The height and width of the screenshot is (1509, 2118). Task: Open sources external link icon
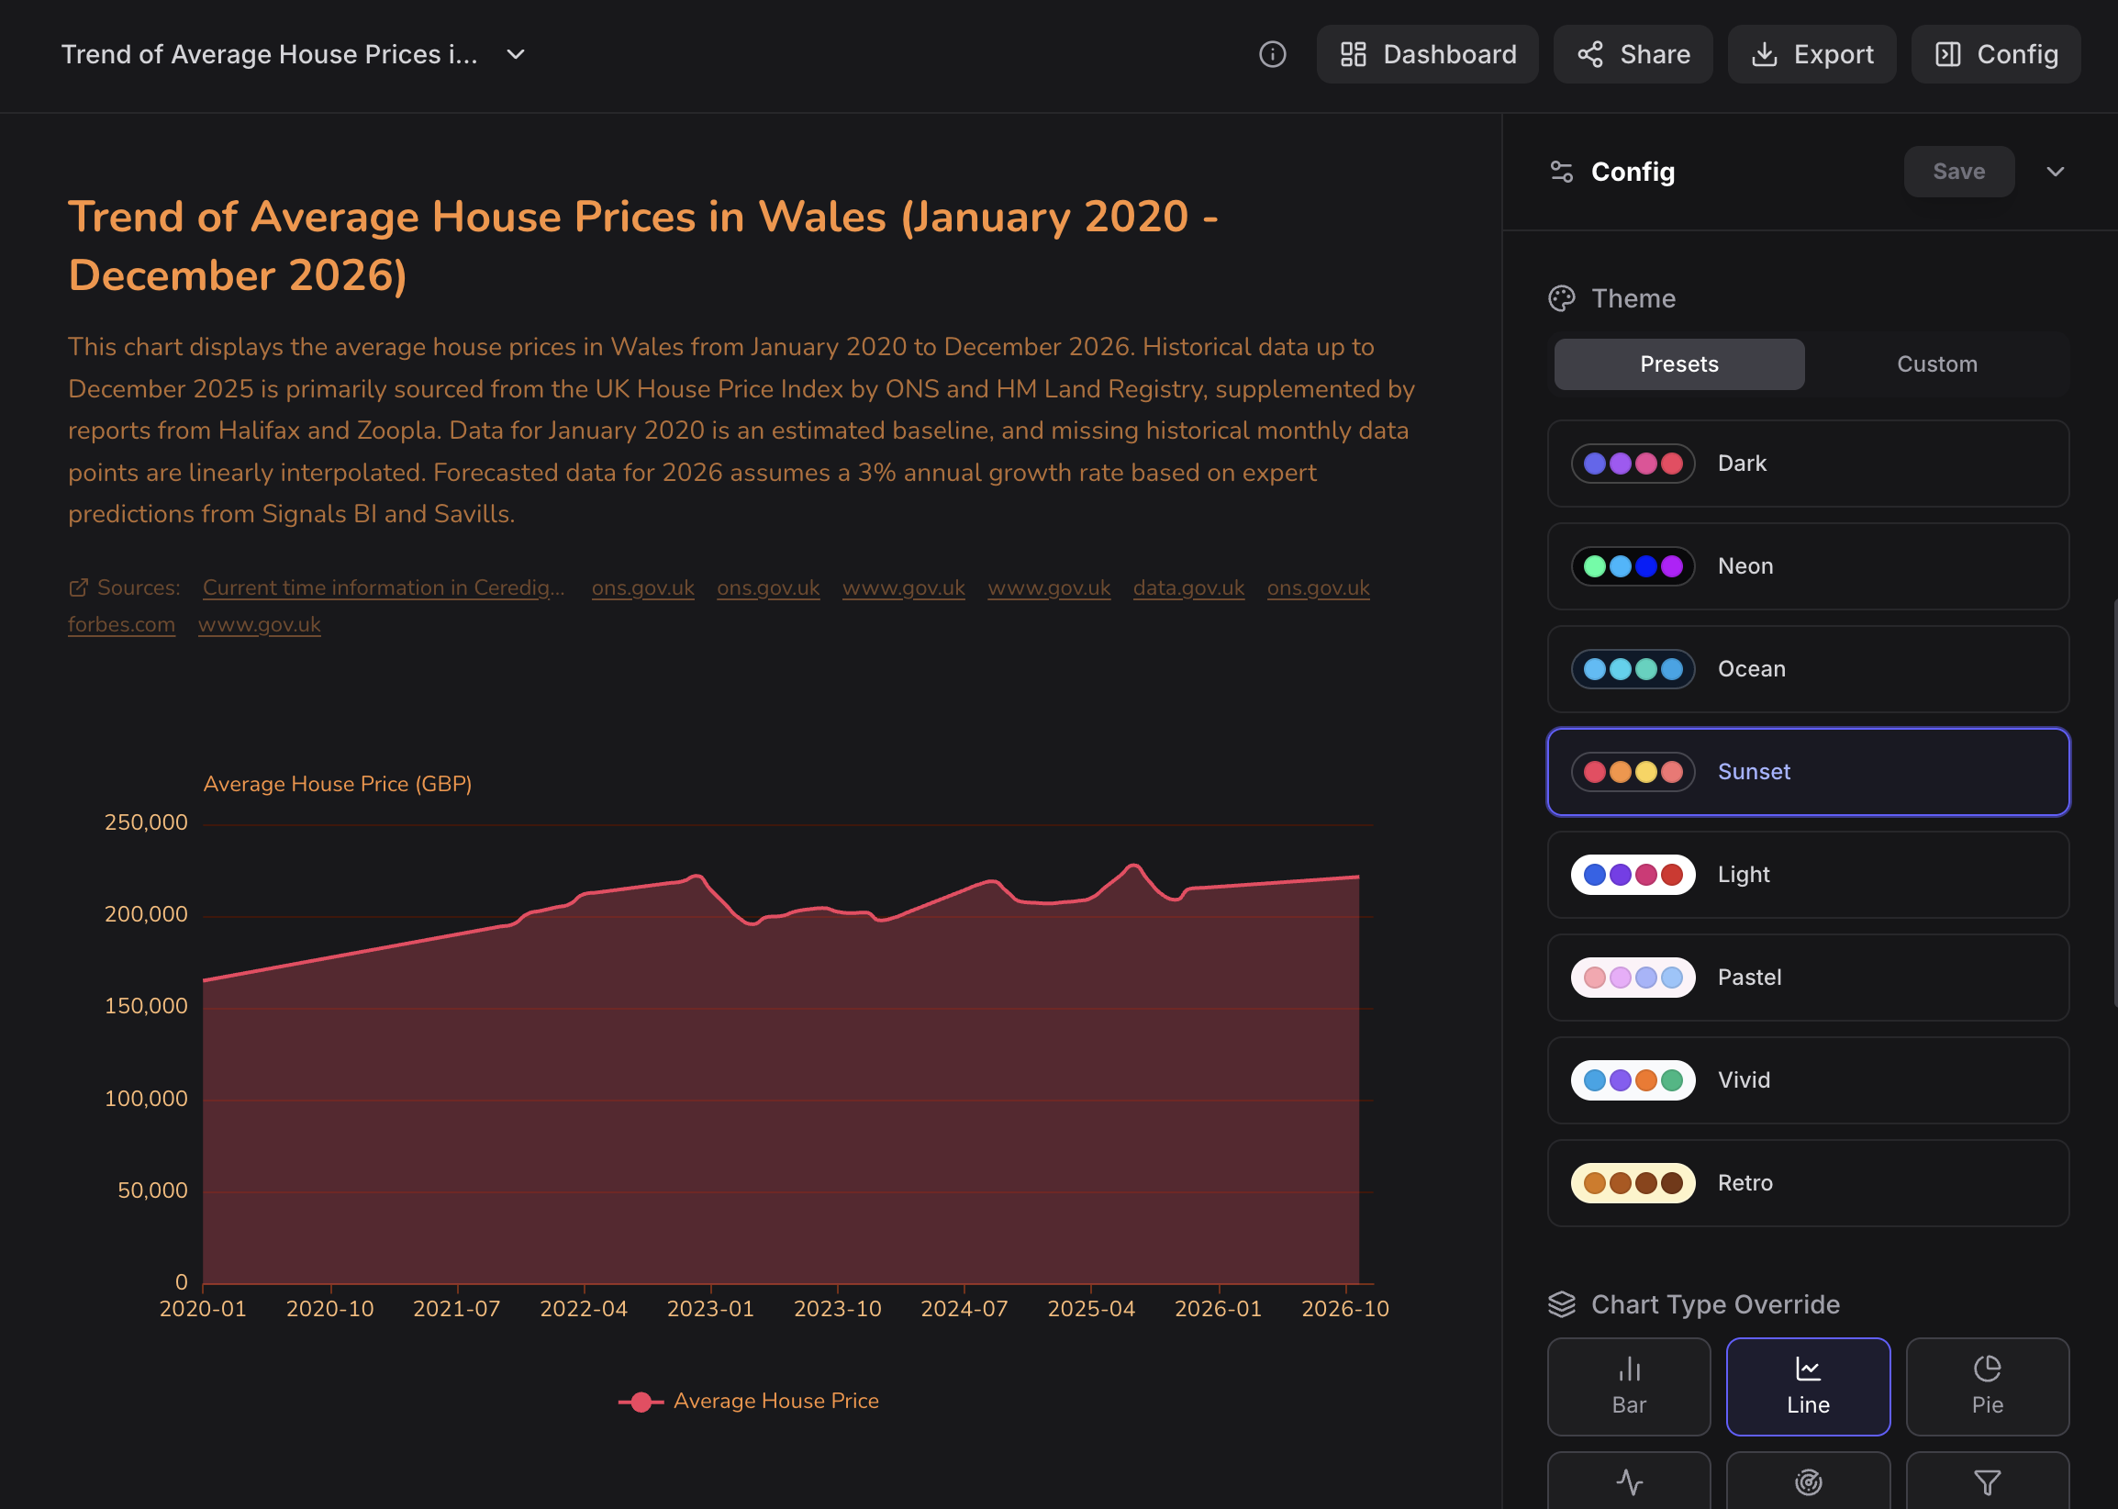pos(78,587)
